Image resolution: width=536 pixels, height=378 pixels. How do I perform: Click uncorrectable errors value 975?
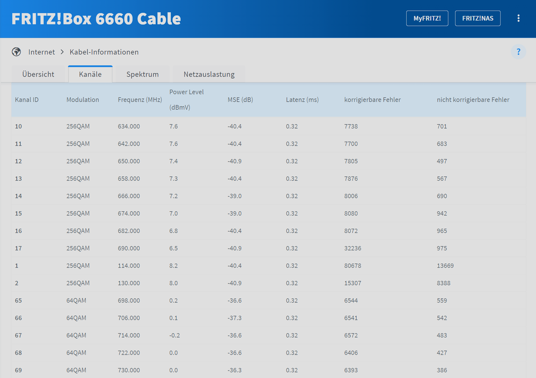[x=442, y=248]
